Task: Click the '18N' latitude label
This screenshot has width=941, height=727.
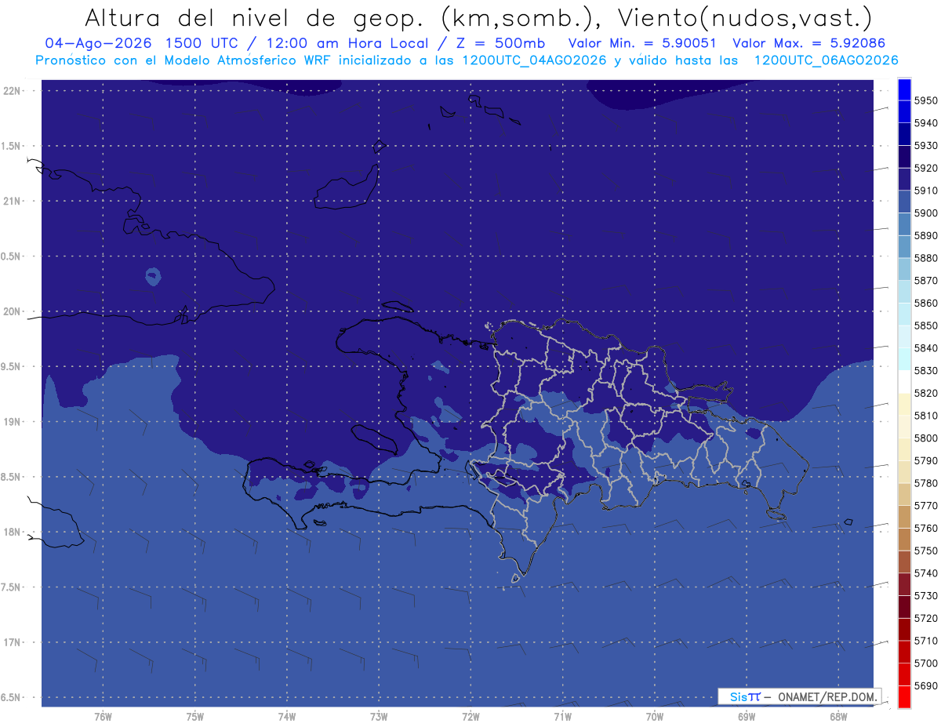Action: click(x=13, y=533)
